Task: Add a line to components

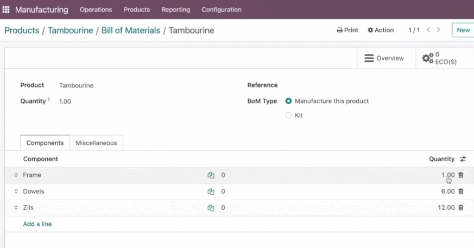Action: [x=37, y=224]
